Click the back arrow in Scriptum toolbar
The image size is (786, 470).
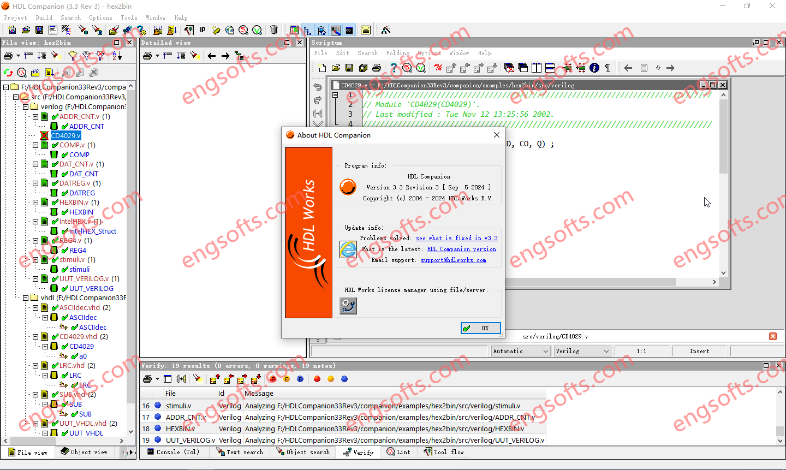tap(628, 68)
